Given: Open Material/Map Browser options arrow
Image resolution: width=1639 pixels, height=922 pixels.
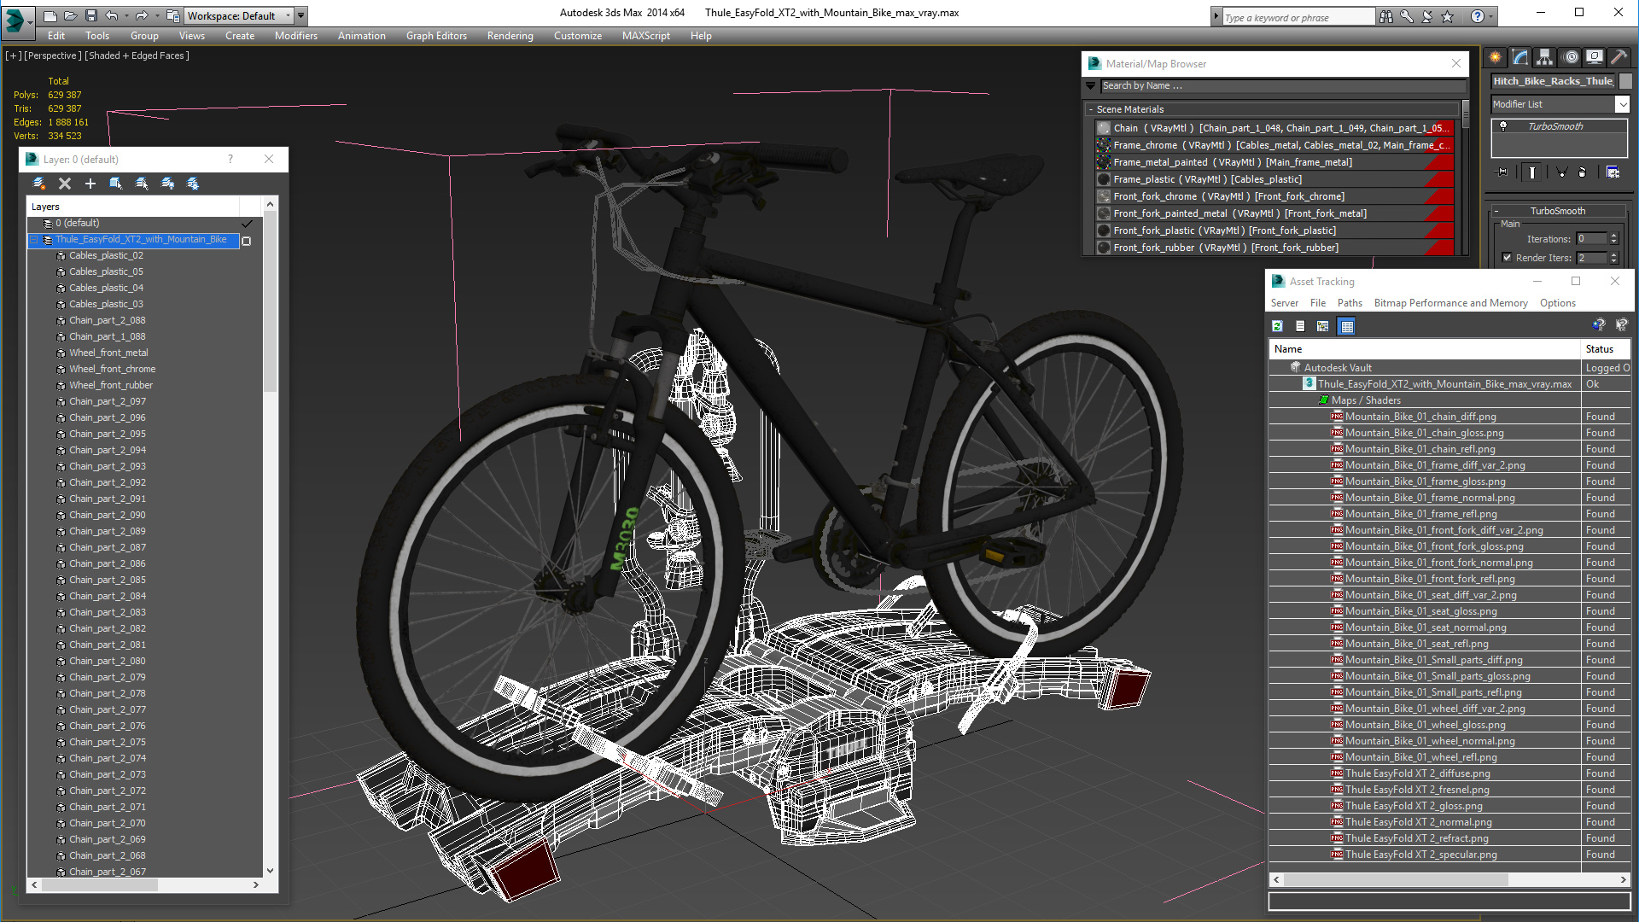Looking at the screenshot, I should (x=1090, y=85).
